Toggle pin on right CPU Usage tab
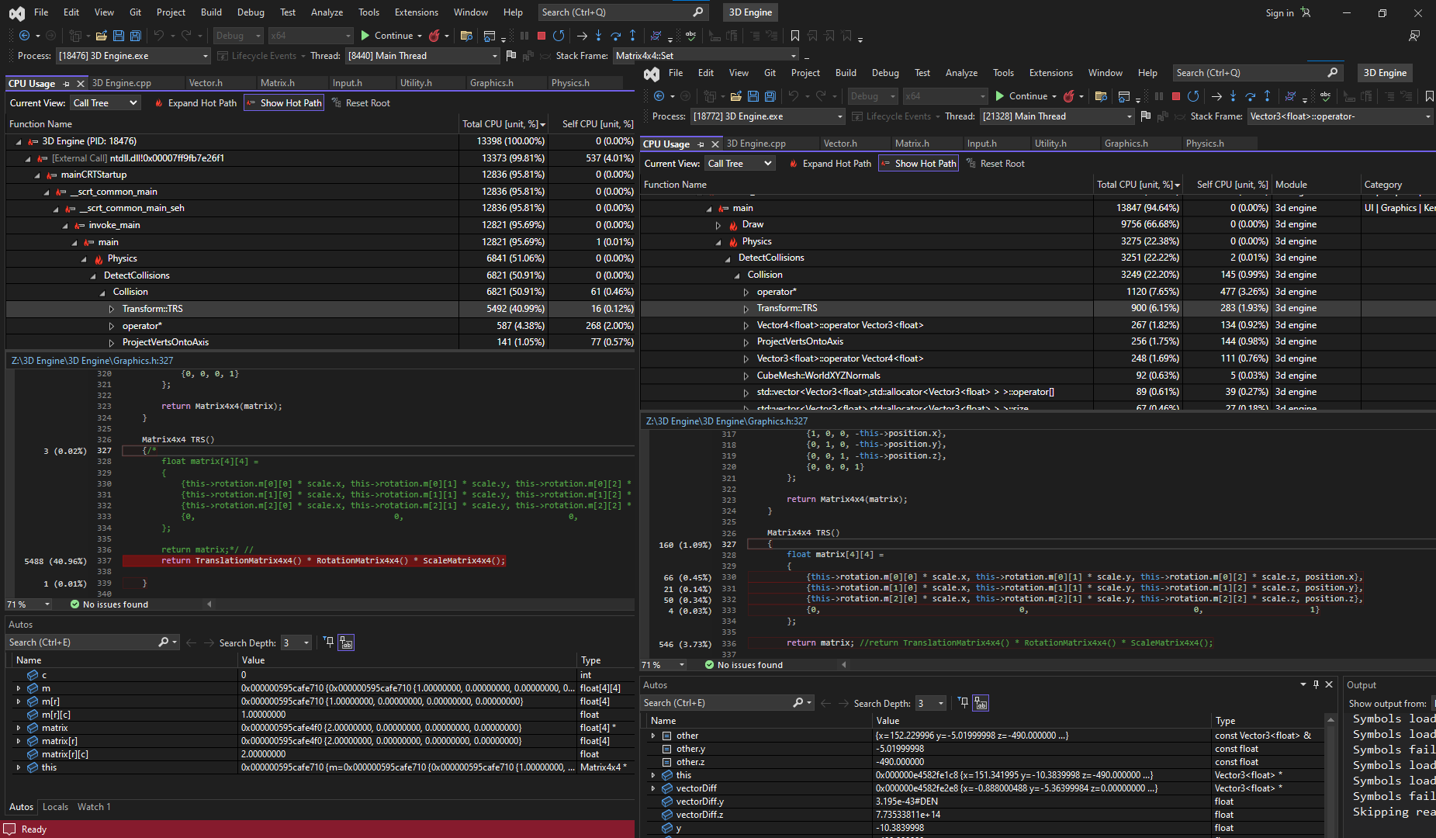This screenshot has width=1436, height=838. 701,144
